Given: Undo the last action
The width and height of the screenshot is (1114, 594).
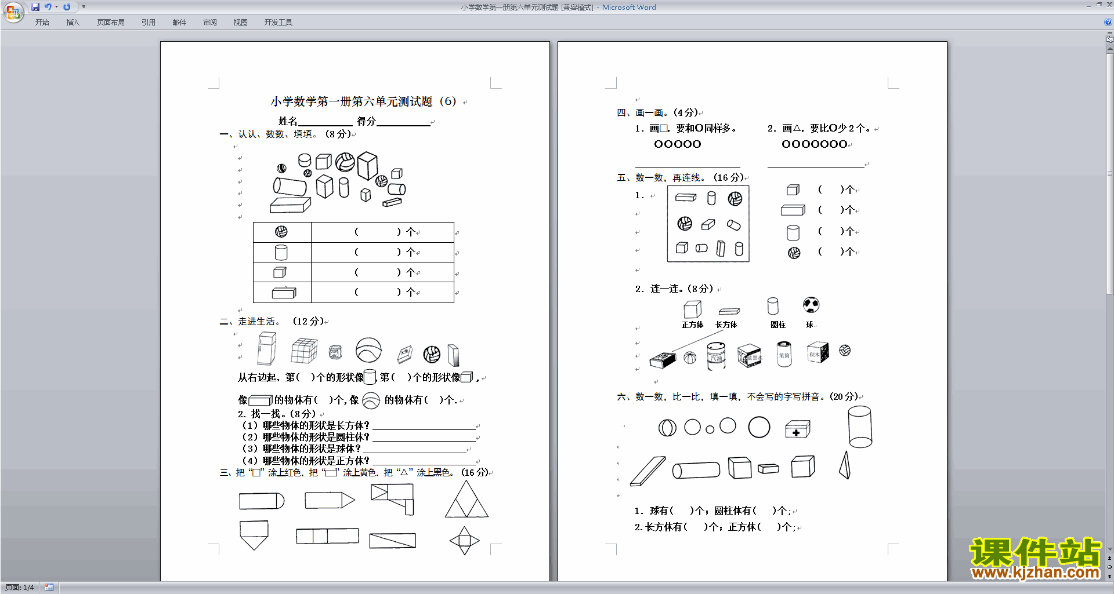Looking at the screenshot, I should [48, 7].
